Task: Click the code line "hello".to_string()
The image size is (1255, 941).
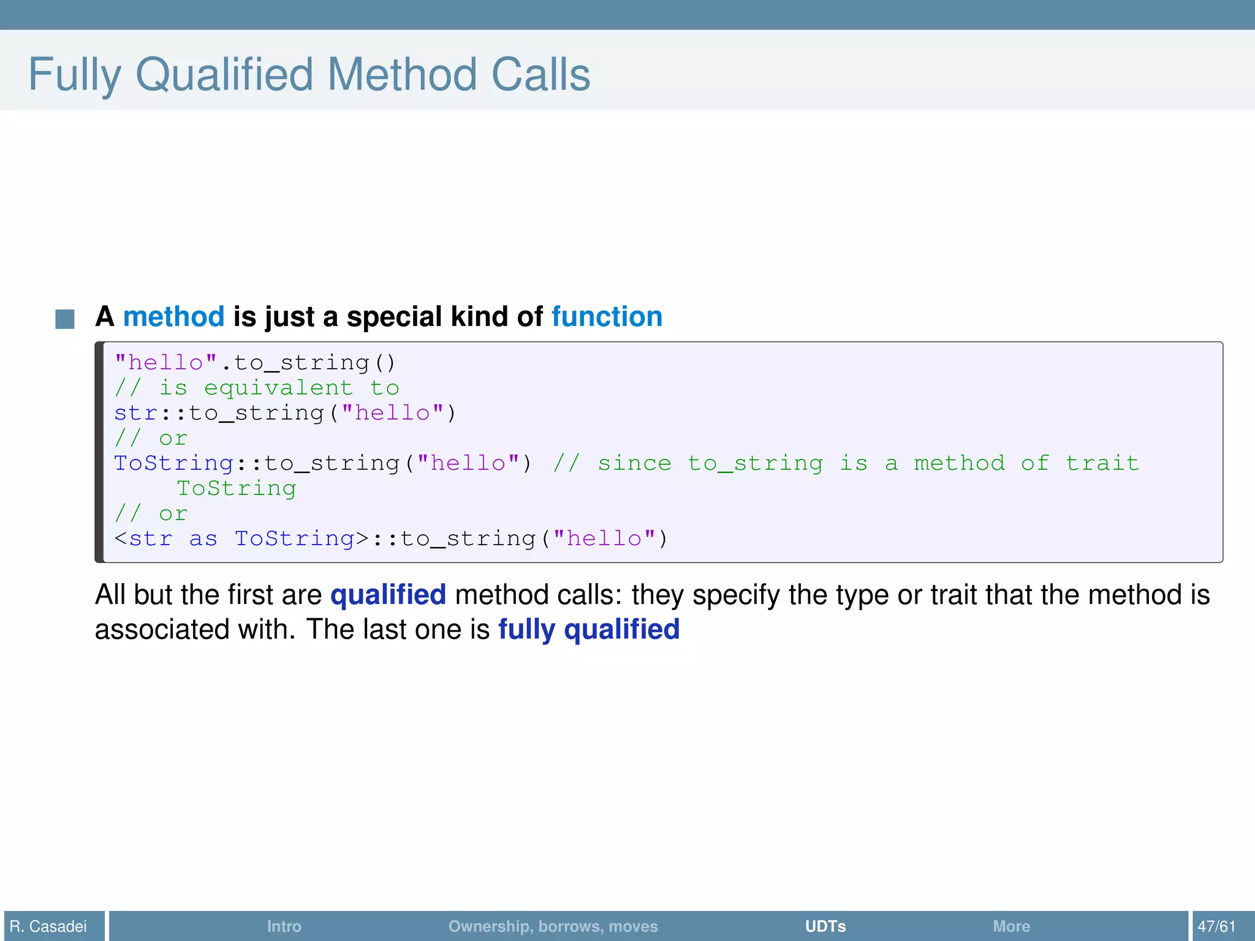Action: click(x=255, y=363)
